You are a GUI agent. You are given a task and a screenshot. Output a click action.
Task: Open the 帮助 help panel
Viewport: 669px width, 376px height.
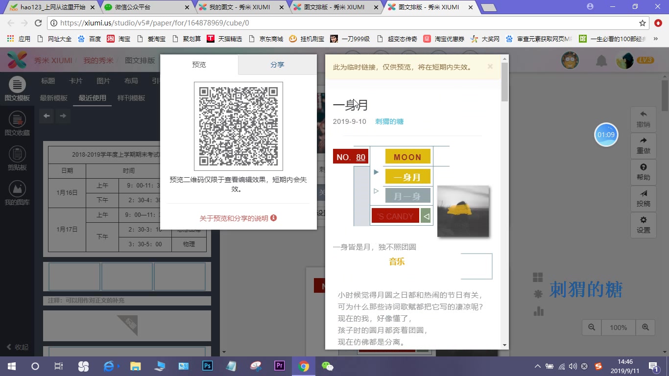(x=643, y=172)
